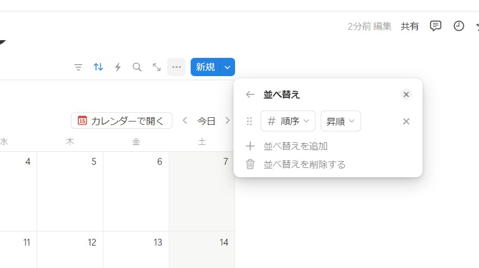The image size is (479, 268).
Task: Select day 12 cell in the calendar
Action: tap(70, 249)
